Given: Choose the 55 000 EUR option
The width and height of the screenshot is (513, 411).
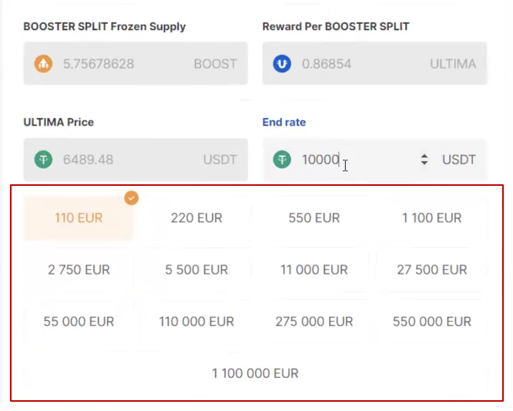Looking at the screenshot, I should pos(79,322).
